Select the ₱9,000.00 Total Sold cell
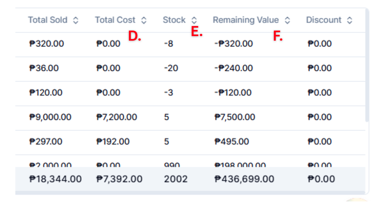 50,117
